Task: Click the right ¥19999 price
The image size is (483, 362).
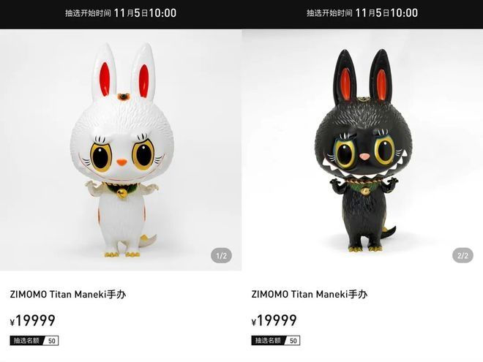Action: 274,320
